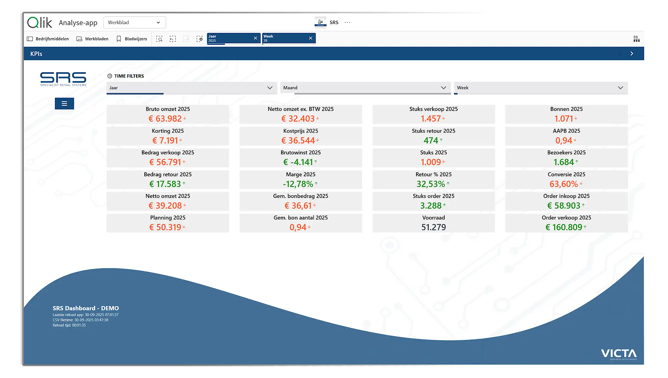Click the Qlik logo

[x=40, y=23]
